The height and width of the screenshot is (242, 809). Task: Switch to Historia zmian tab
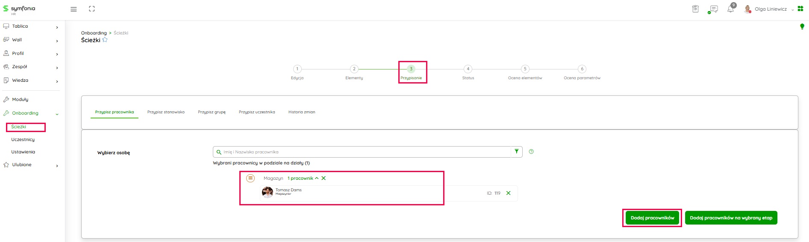pos(301,112)
